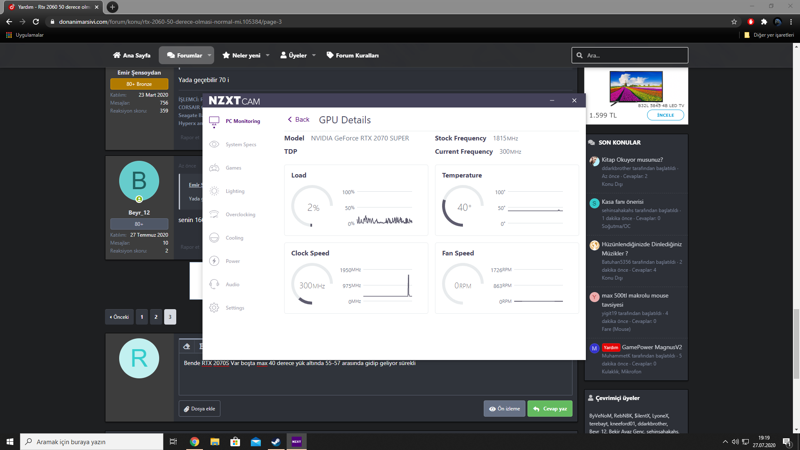
Task: Switch to the PC Monitoring tab
Action: [242, 121]
